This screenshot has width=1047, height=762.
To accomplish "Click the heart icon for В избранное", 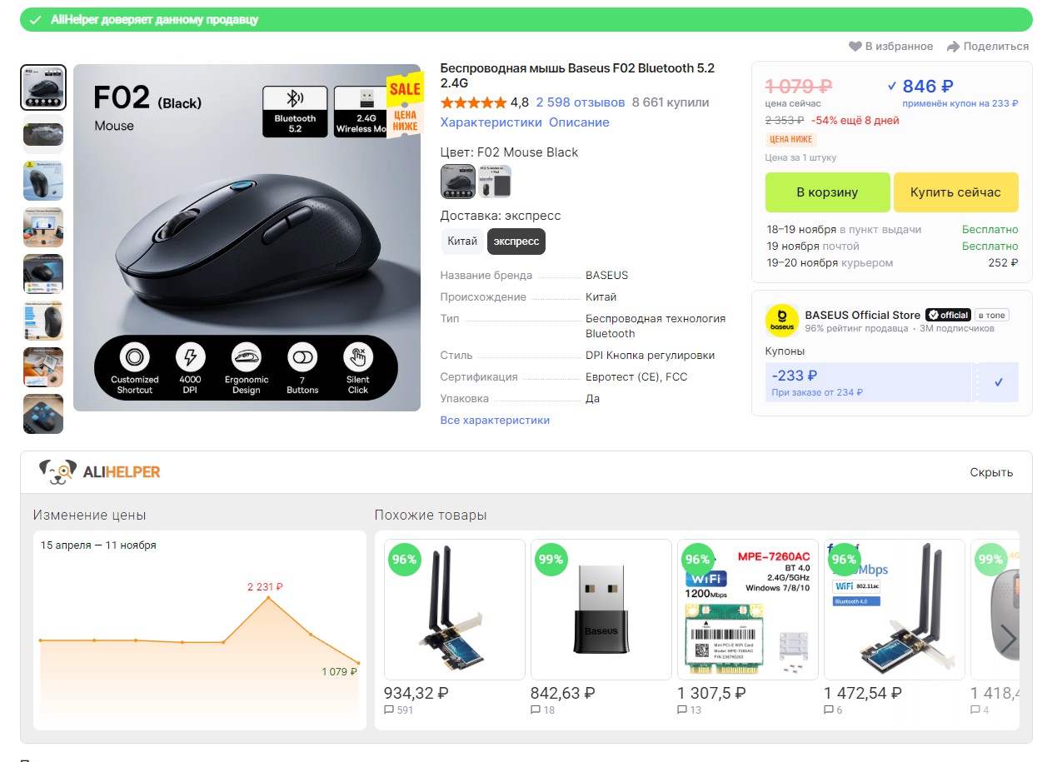I will pos(855,47).
